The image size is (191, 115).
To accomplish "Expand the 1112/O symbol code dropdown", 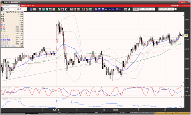I will point(19,6).
